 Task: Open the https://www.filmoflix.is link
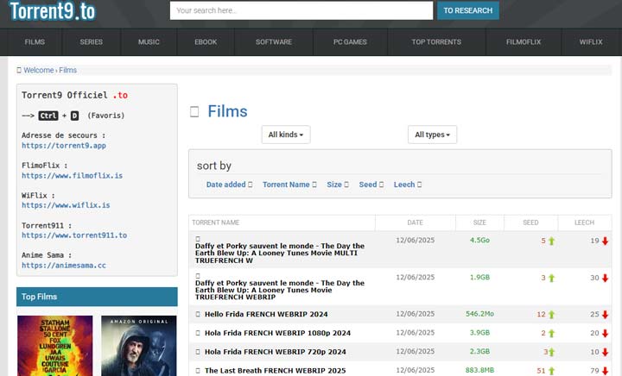tap(73, 176)
